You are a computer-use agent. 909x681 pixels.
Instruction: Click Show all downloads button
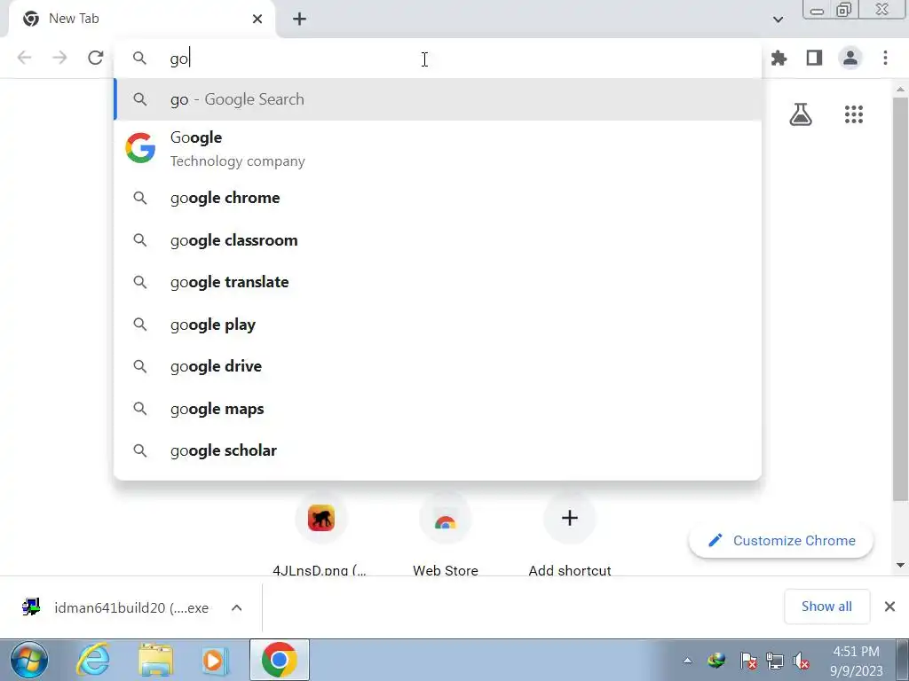coord(826,607)
